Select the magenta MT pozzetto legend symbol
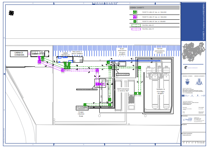The width and height of the screenshot is (209, 148). coord(135,17)
